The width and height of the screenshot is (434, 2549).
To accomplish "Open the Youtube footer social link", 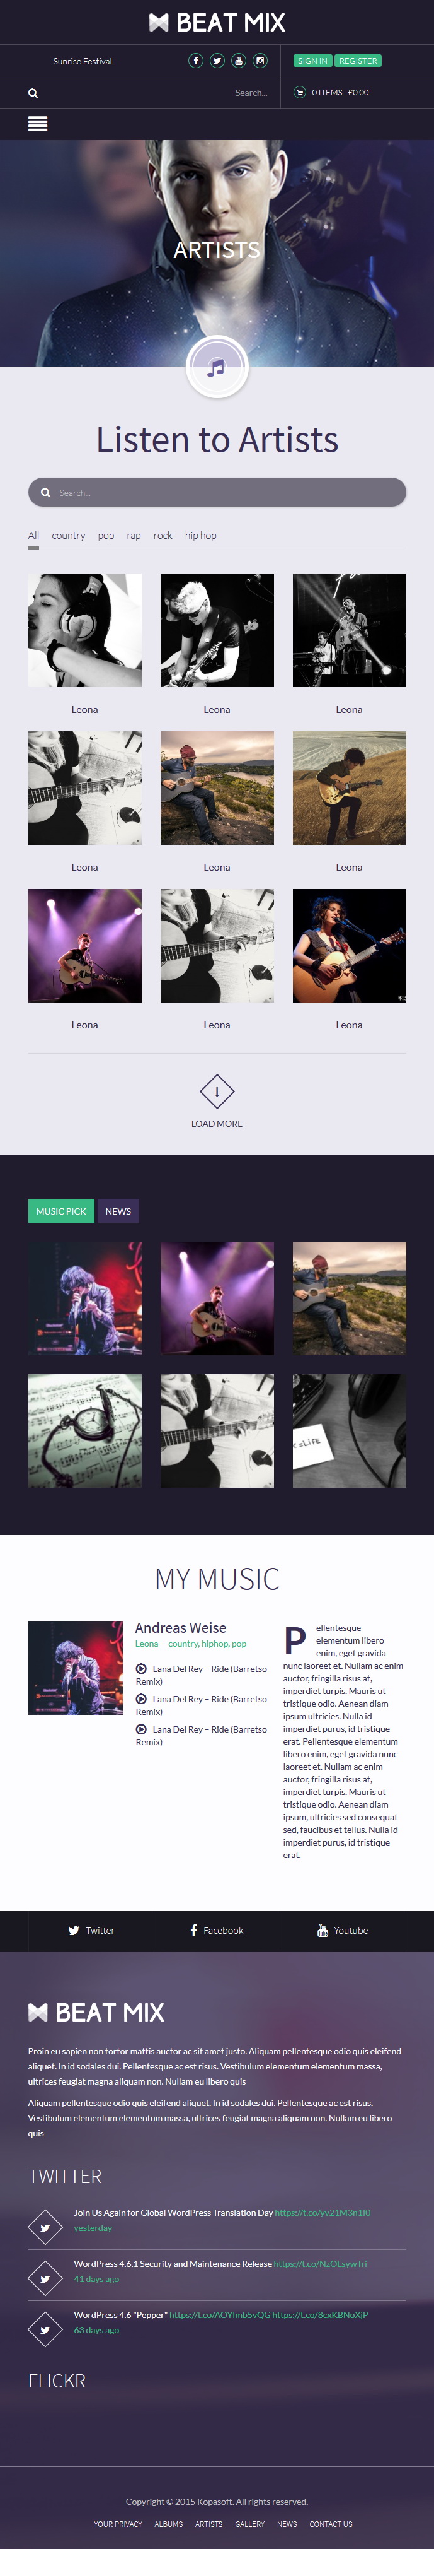I will click(x=342, y=1931).
